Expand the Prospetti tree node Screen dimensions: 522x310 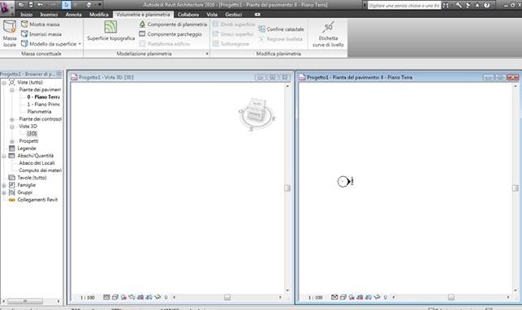(12, 141)
